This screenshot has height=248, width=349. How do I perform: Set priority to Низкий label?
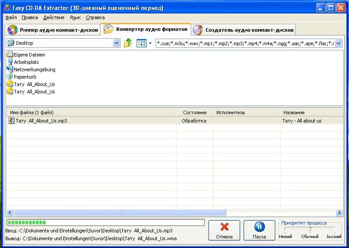(285, 236)
